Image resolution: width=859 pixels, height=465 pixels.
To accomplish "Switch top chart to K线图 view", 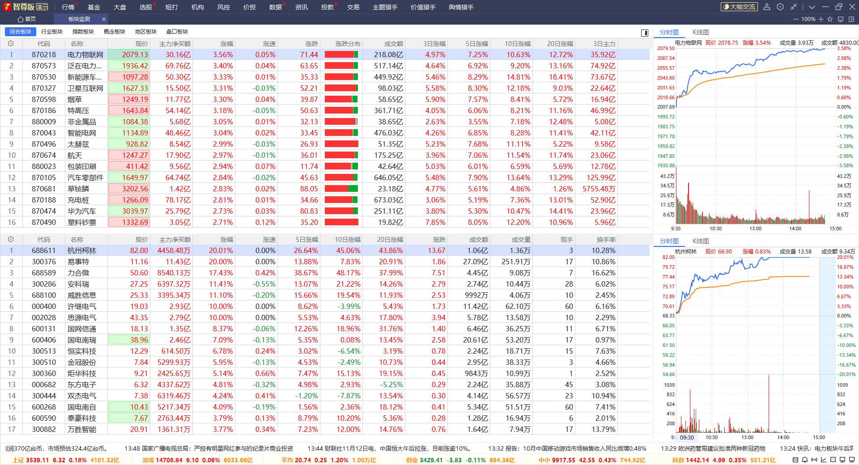I will pos(701,32).
